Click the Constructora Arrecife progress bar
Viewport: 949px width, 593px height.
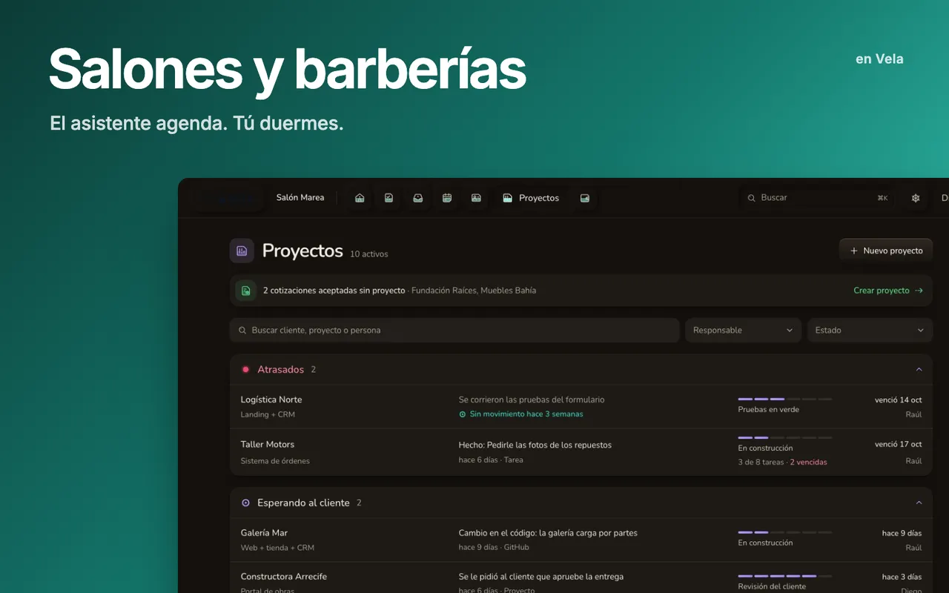pos(785,576)
